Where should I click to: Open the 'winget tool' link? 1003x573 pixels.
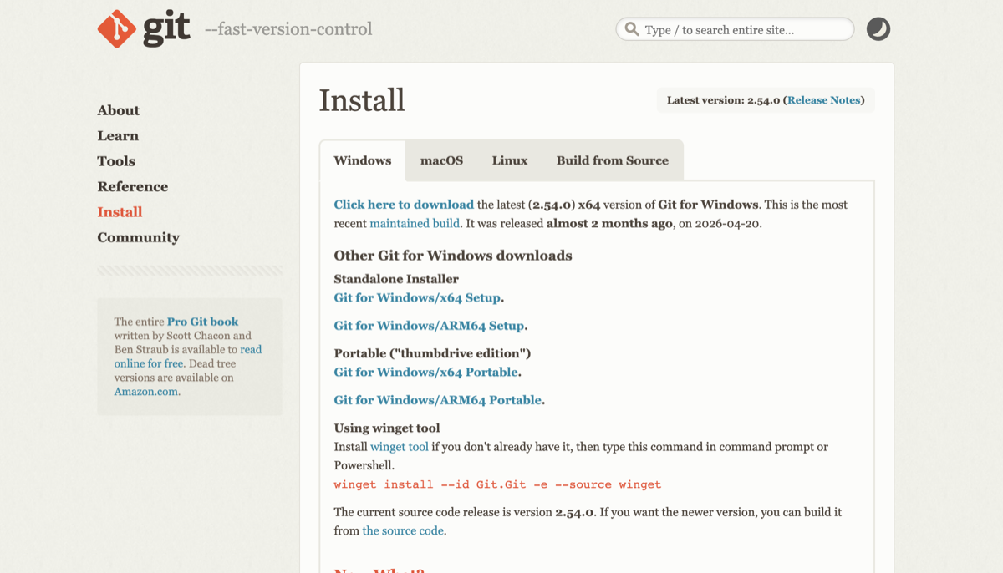tap(400, 447)
